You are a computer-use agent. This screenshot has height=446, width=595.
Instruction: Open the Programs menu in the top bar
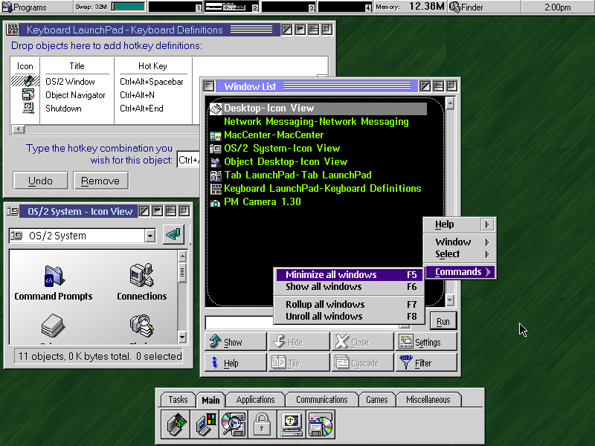point(25,7)
